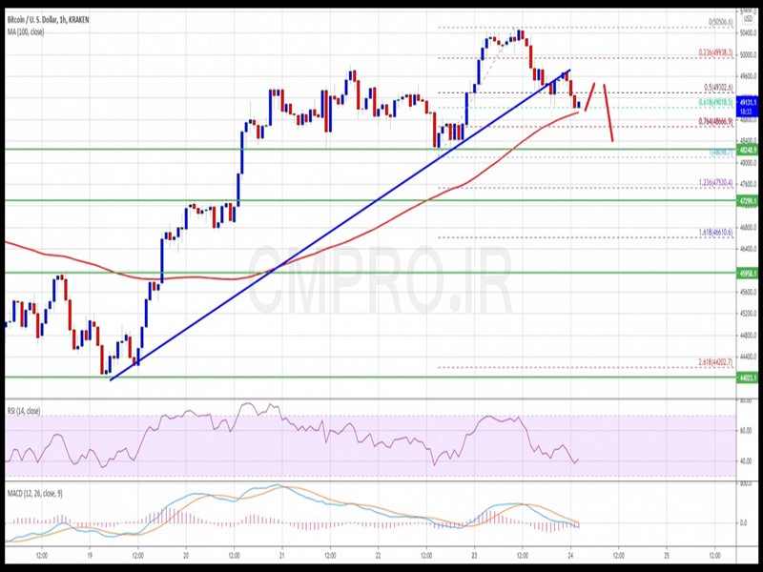Viewport: 763px width, 572px height.
Task: Click the red 100 moving average line
Action: click(x=381, y=221)
